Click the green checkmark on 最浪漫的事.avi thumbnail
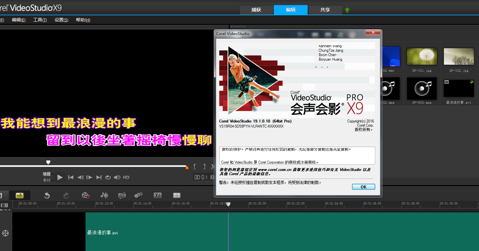 [471, 82]
